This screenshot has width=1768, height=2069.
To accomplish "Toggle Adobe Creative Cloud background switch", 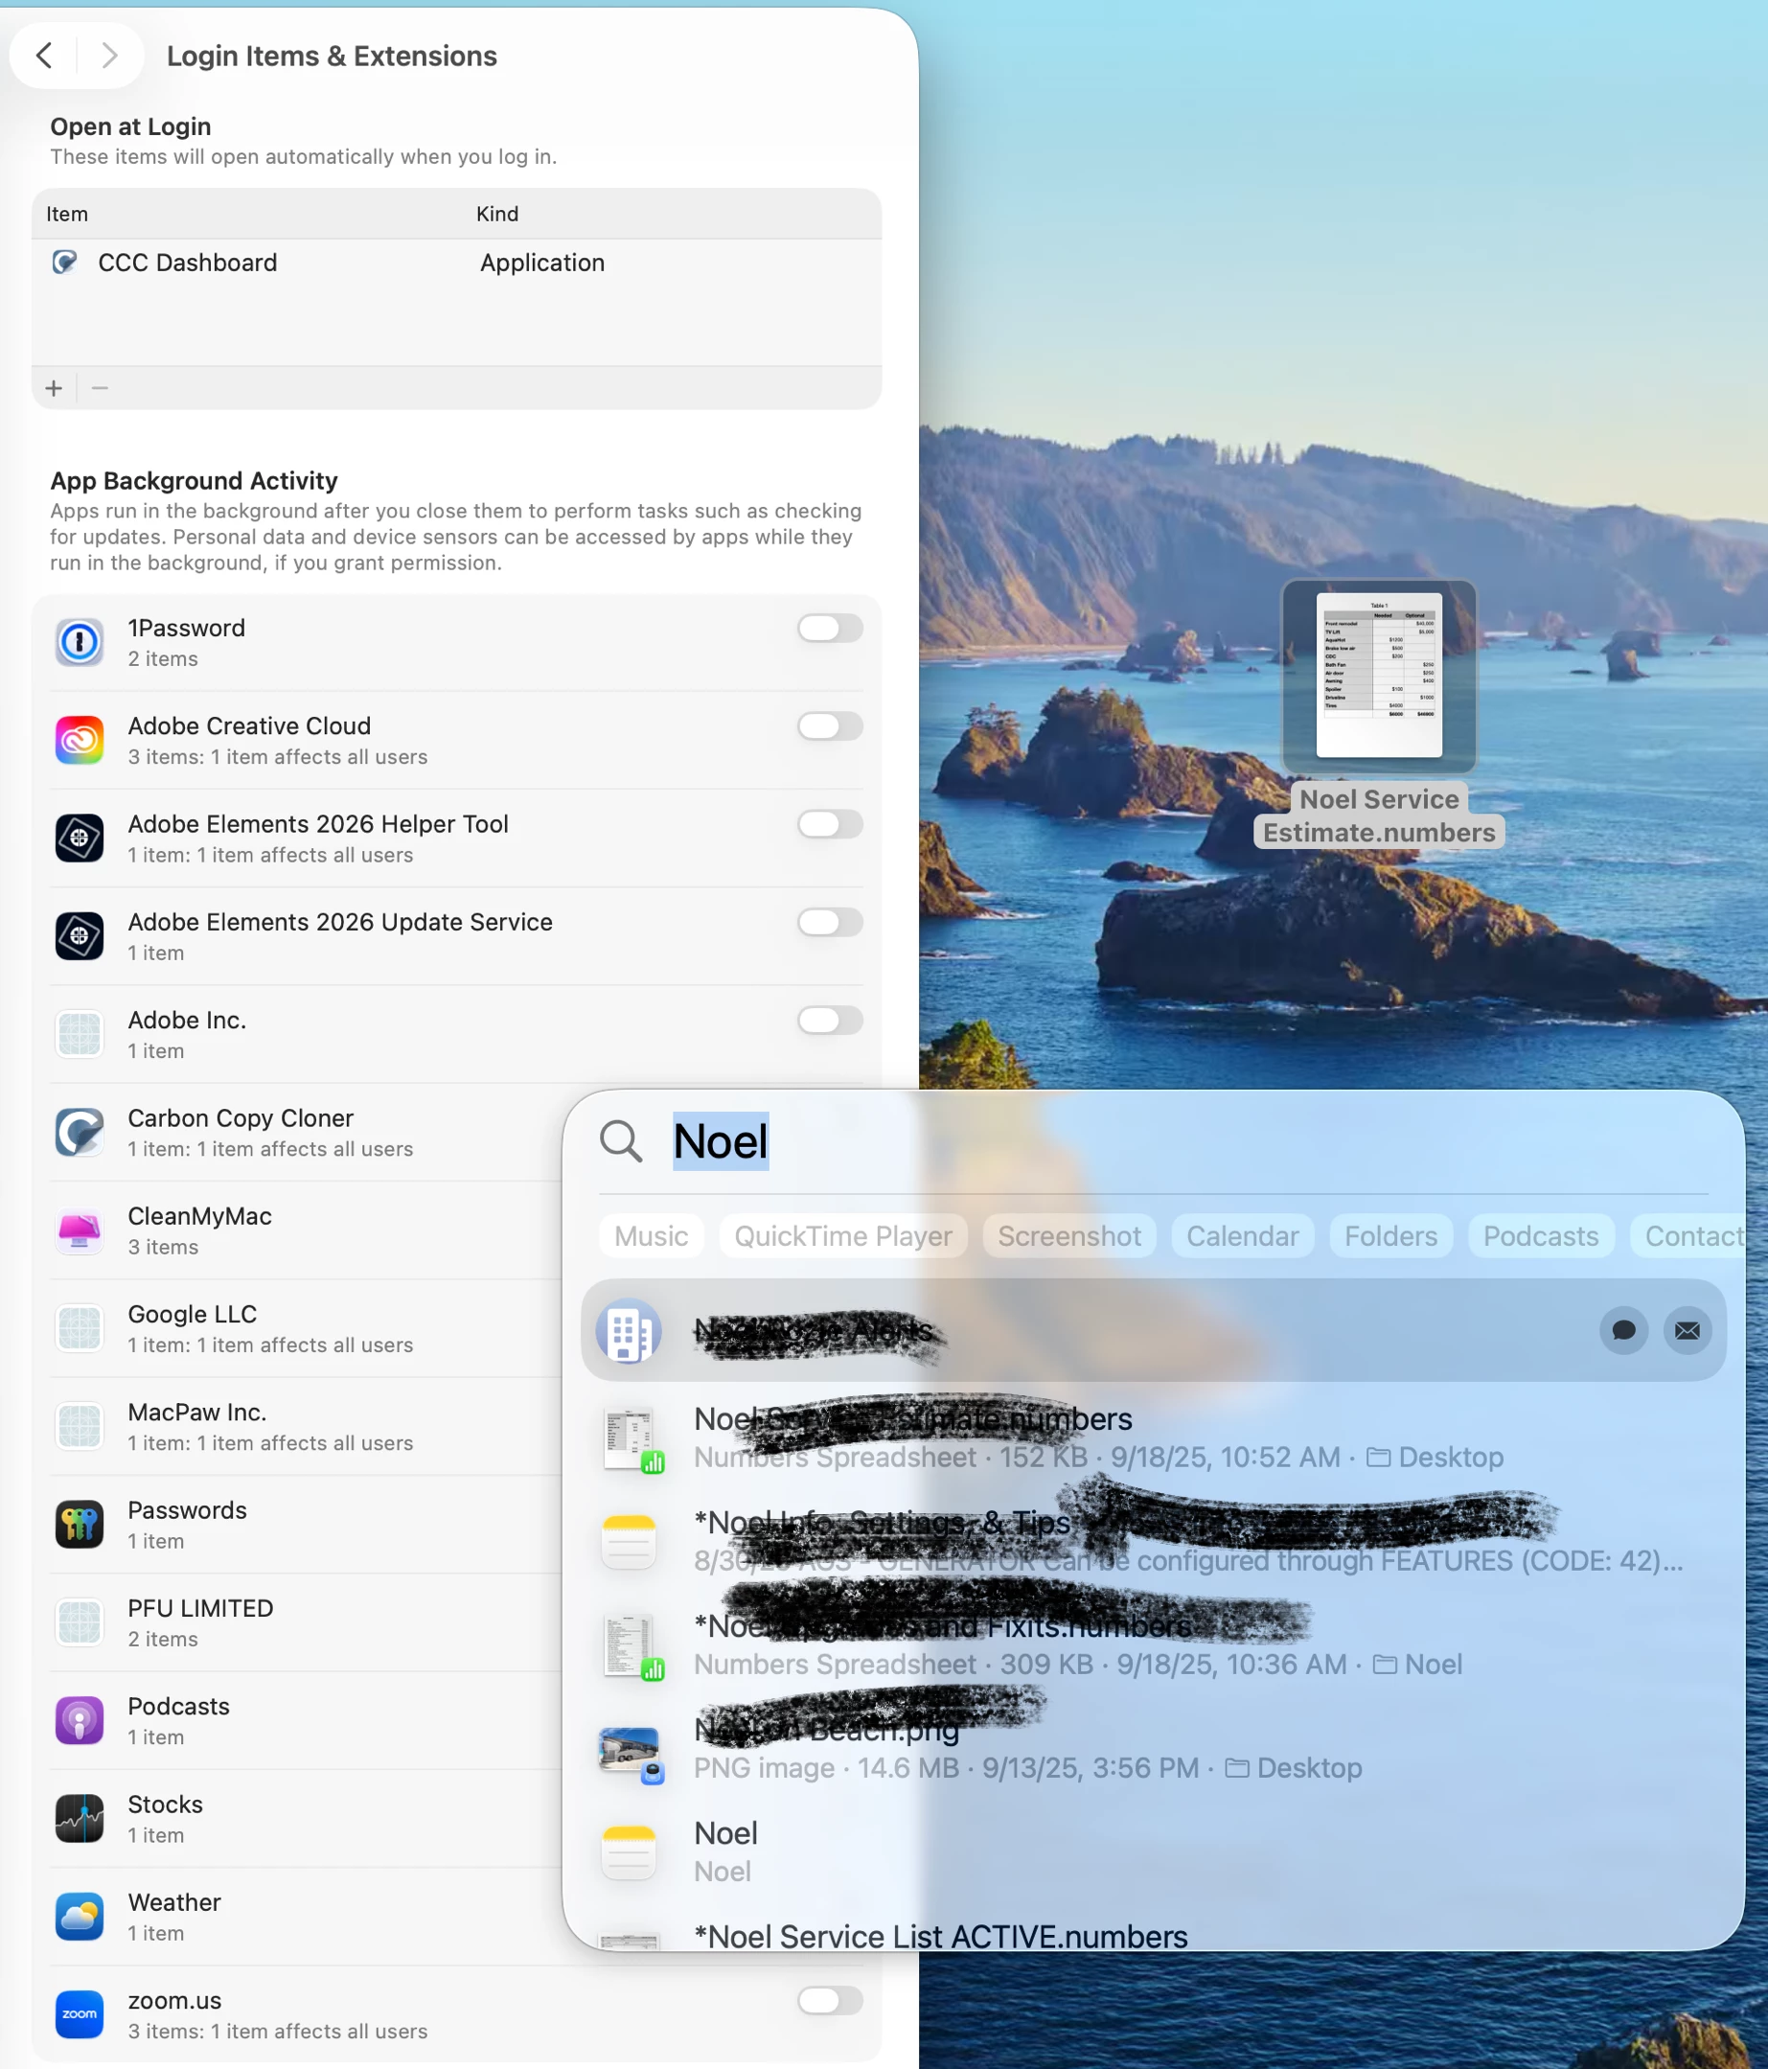I will pyautogui.click(x=830, y=726).
